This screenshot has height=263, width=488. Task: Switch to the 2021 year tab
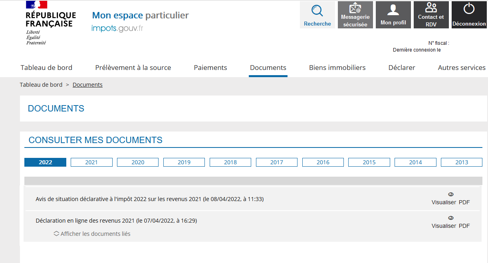pos(91,162)
